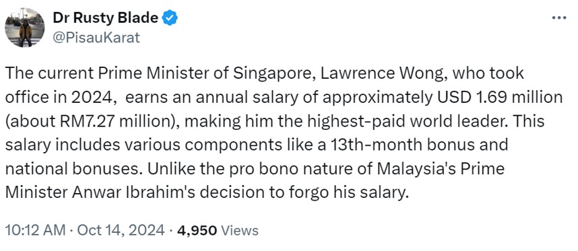
Task: Open Dr Rusty Blade's profile picture
Action: 25,28
